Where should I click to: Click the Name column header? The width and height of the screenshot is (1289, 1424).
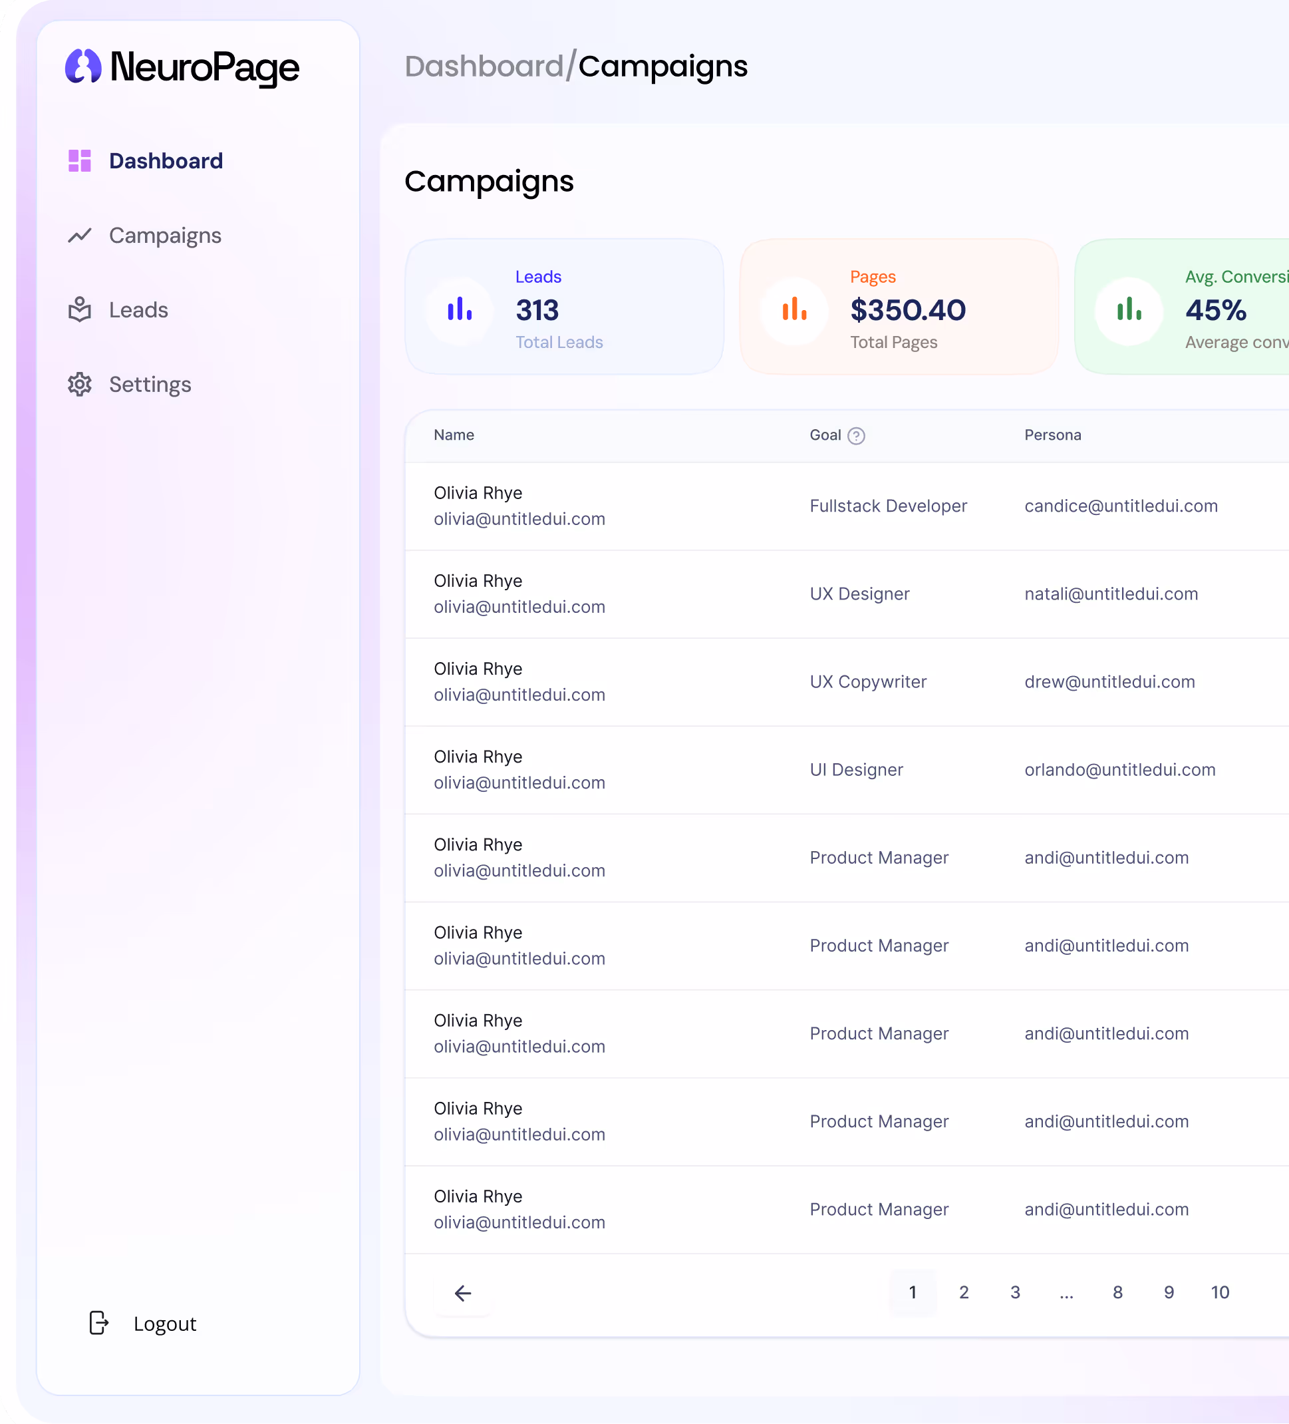point(454,435)
